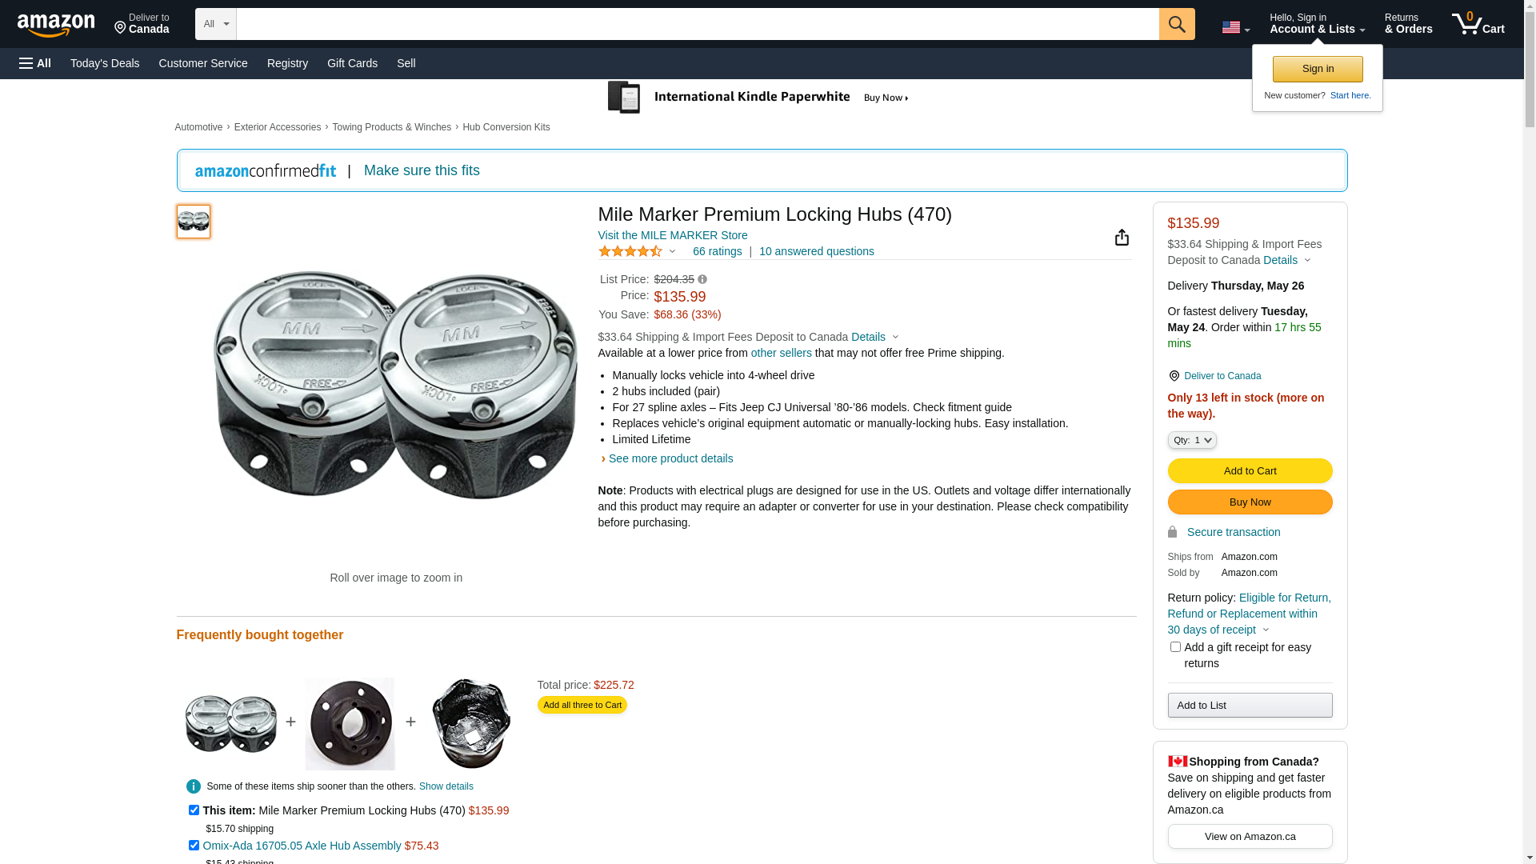
Task: Click the Amazon logo
Action: click(56, 25)
